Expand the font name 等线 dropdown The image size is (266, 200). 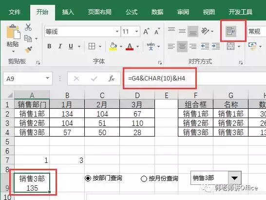click(117, 31)
